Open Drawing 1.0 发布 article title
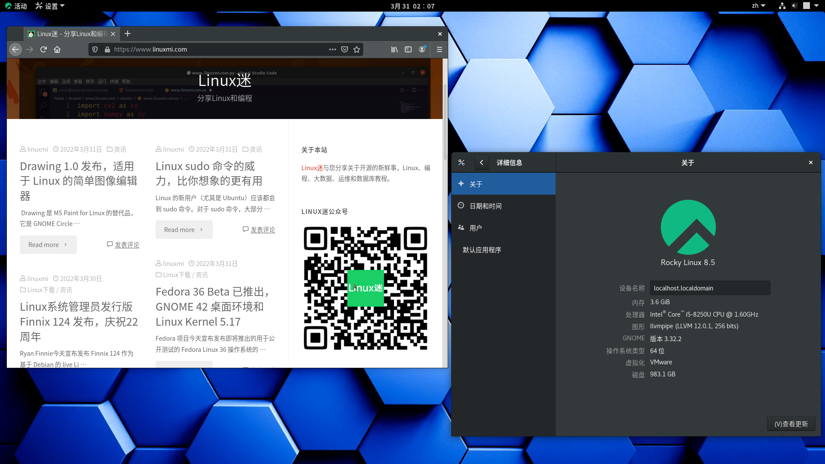This screenshot has height=464, width=825. pyautogui.click(x=79, y=181)
